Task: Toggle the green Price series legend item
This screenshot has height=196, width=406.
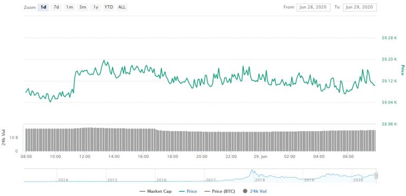Action: coord(188,192)
